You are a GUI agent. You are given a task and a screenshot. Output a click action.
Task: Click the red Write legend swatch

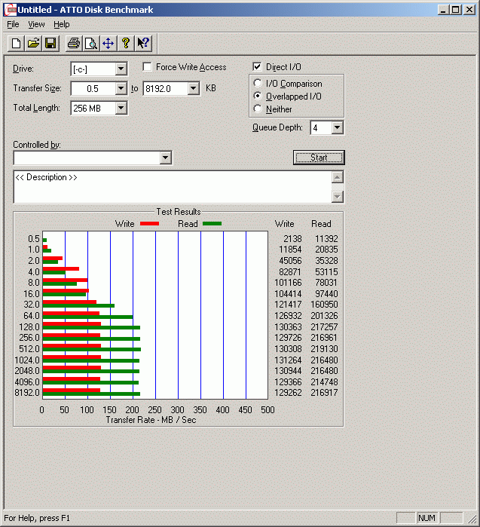149,224
